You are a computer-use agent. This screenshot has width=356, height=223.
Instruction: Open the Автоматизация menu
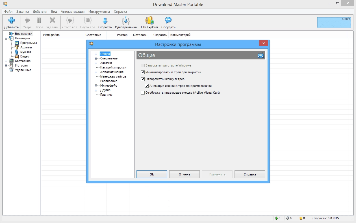tap(73, 12)
